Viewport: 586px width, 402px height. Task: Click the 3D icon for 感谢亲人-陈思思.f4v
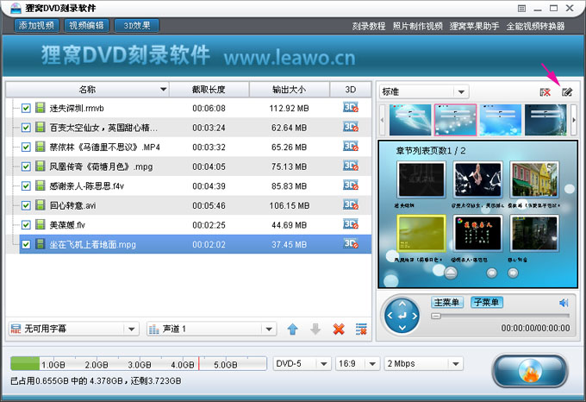(x=351, y=185)
